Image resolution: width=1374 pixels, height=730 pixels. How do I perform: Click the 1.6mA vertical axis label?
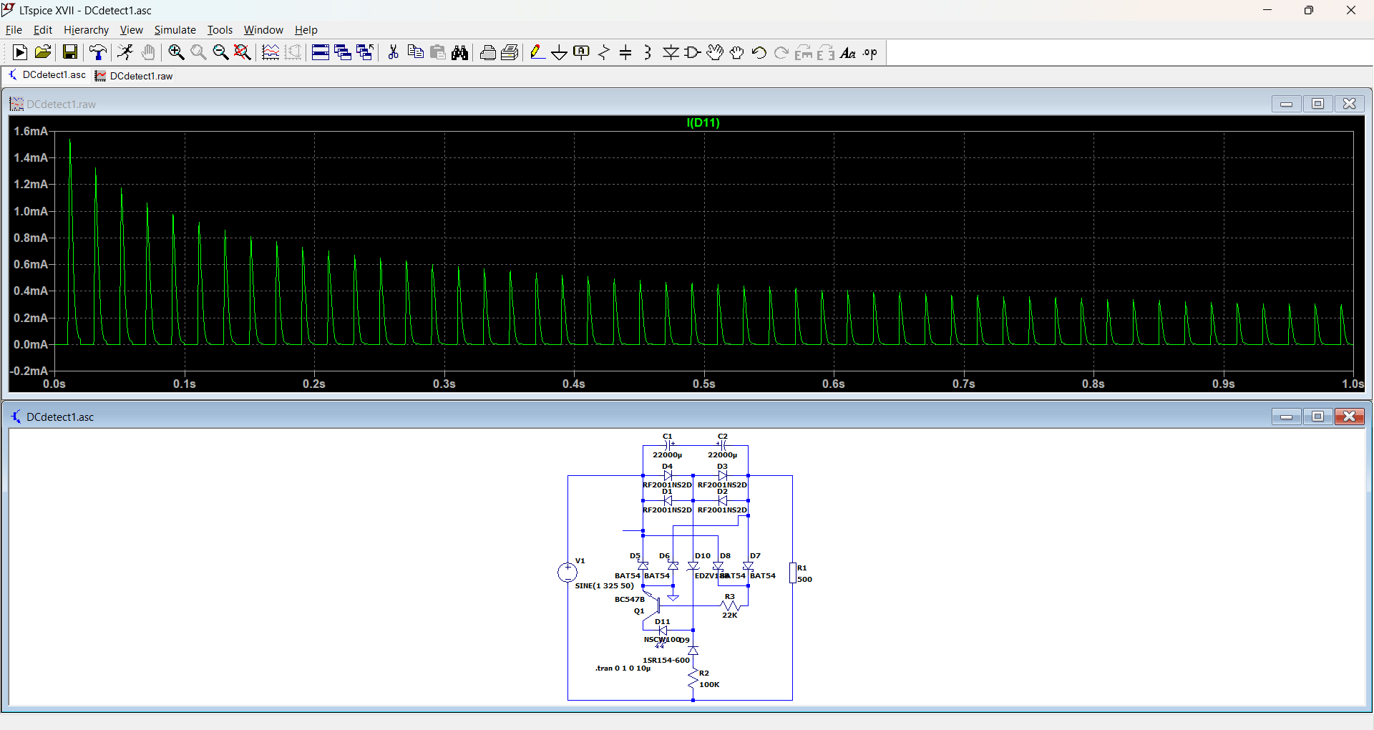coord(31,131)
